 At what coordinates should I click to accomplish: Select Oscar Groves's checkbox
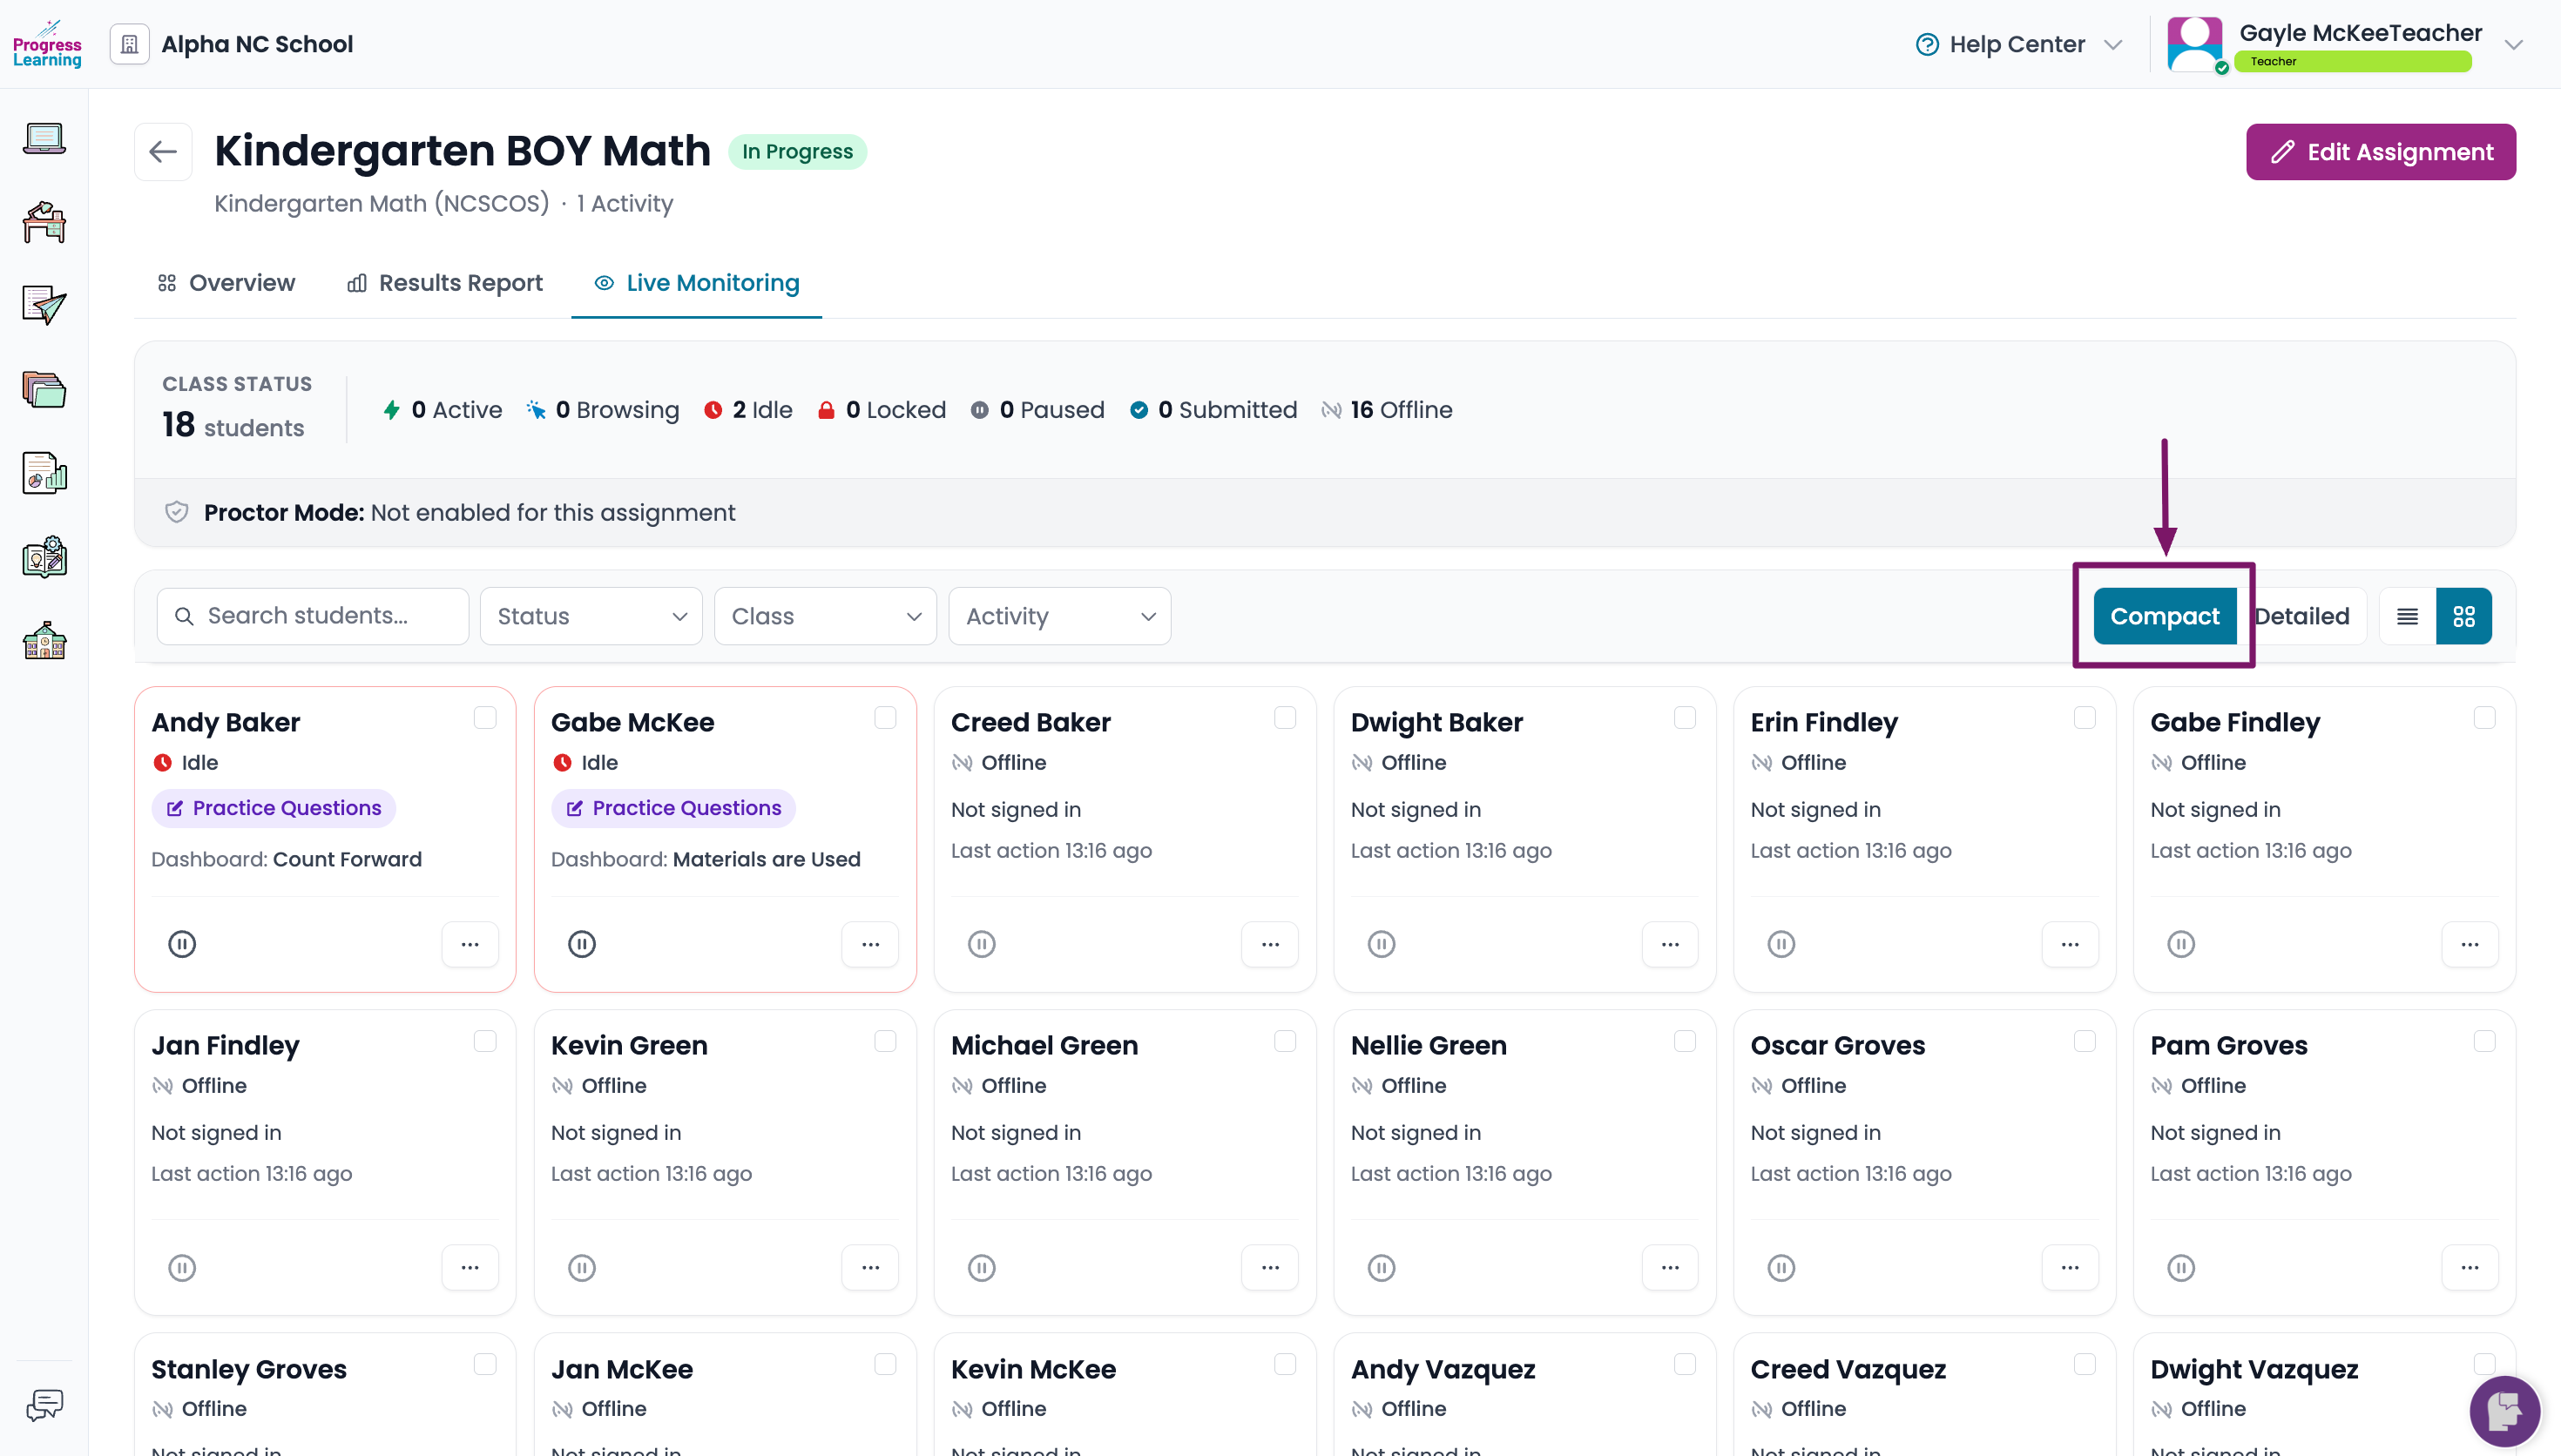point(2085,1041)
